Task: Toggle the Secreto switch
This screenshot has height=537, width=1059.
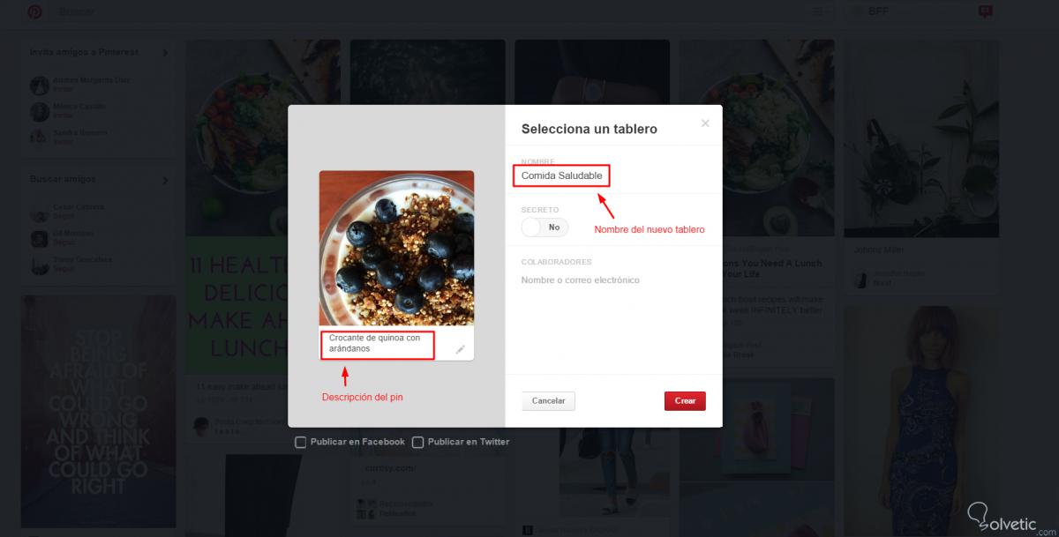Action: [x=545, y=227]
